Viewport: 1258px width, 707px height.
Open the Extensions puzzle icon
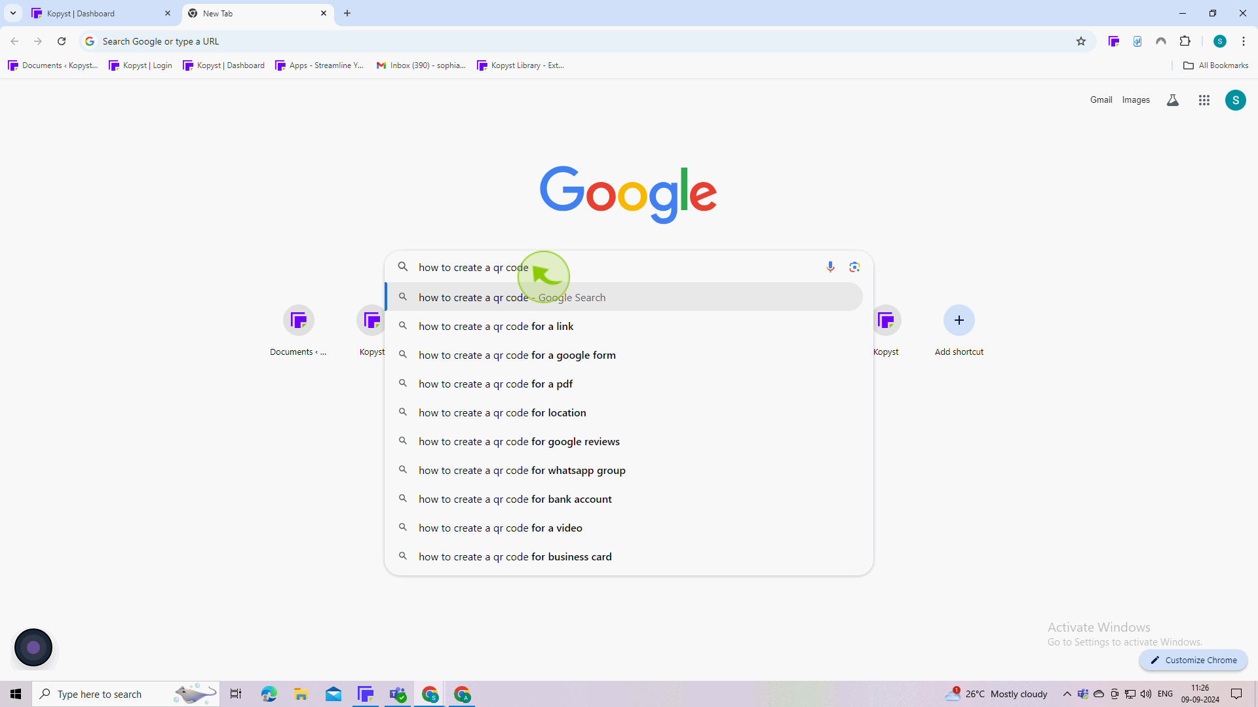point(1185,41)
